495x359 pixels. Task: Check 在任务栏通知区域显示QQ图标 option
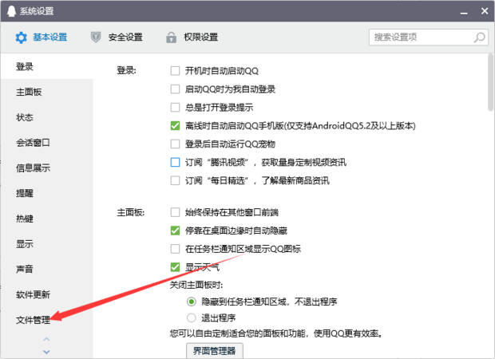click(175, 249)
